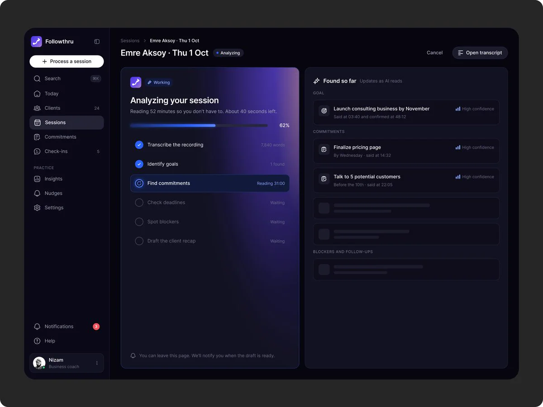This screenshot has height=407, width=543.
Task: Click the Insights chart icon
Action: pos(37,179)
